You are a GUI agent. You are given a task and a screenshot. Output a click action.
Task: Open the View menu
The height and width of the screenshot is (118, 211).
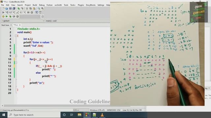pos(13,5)
